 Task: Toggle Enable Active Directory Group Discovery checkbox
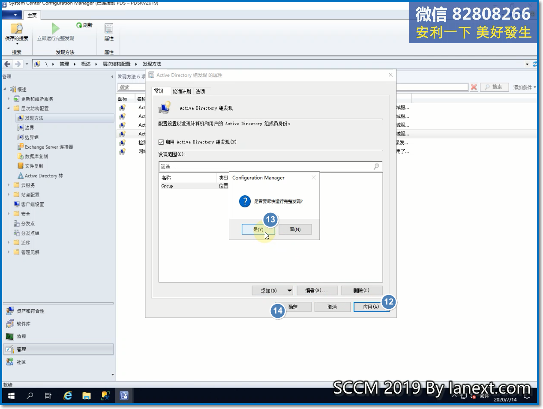161,142
